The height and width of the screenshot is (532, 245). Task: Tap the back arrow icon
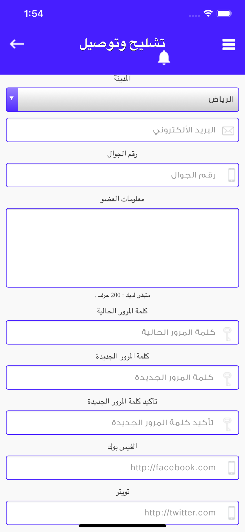coord(17,44)
